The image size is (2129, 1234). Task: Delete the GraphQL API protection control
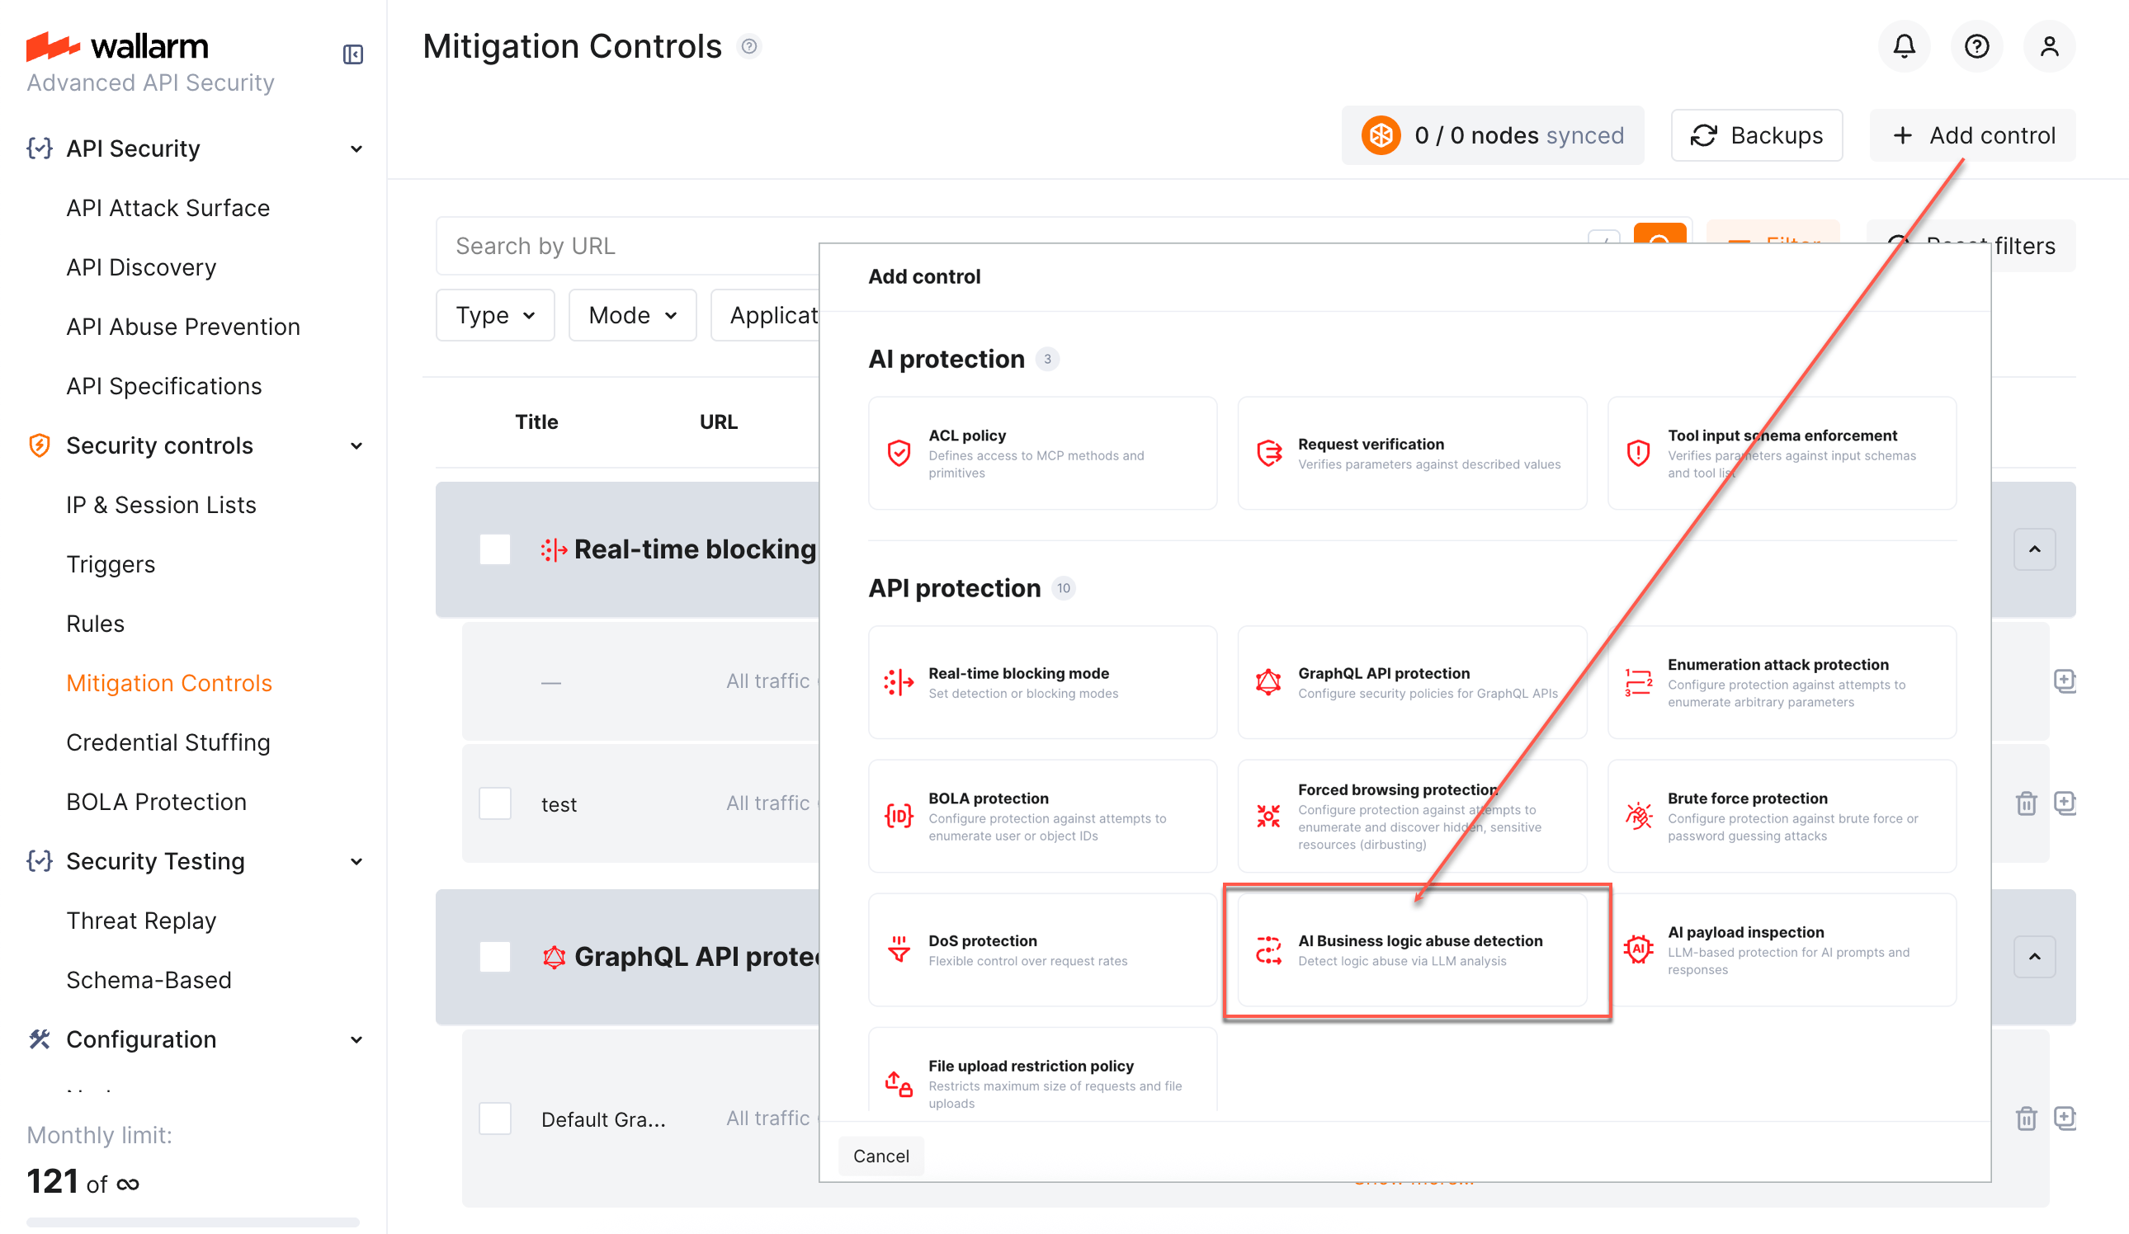point(2026,1119)
